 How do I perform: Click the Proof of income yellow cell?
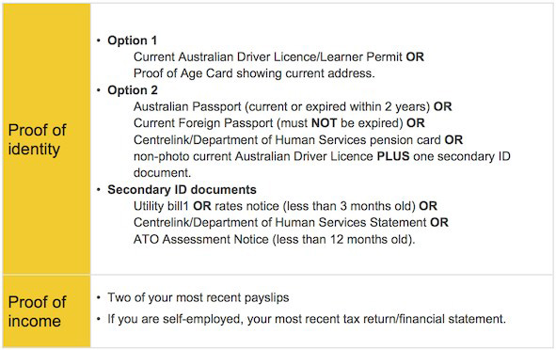coord(46,311)
